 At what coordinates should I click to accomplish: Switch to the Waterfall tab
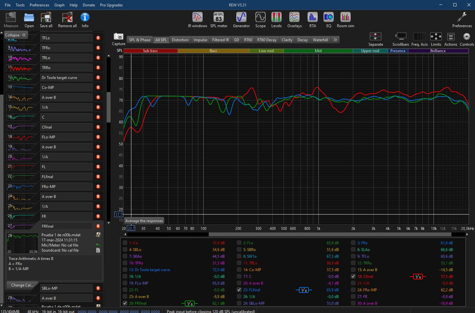pos(320,40)
